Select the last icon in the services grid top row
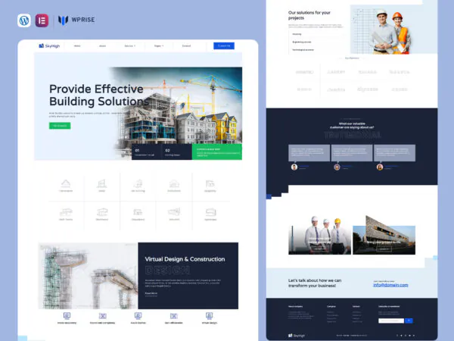Image resolution: width=454 pixels, height=341 pixels. click(210, 184)
